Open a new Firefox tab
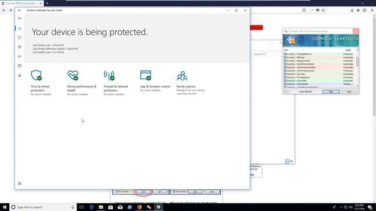 click(x=47, y=3)
